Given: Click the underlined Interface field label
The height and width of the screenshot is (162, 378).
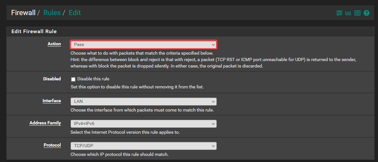Looking at the screenshot, I should pyautogui.click(x=52, y=101).
